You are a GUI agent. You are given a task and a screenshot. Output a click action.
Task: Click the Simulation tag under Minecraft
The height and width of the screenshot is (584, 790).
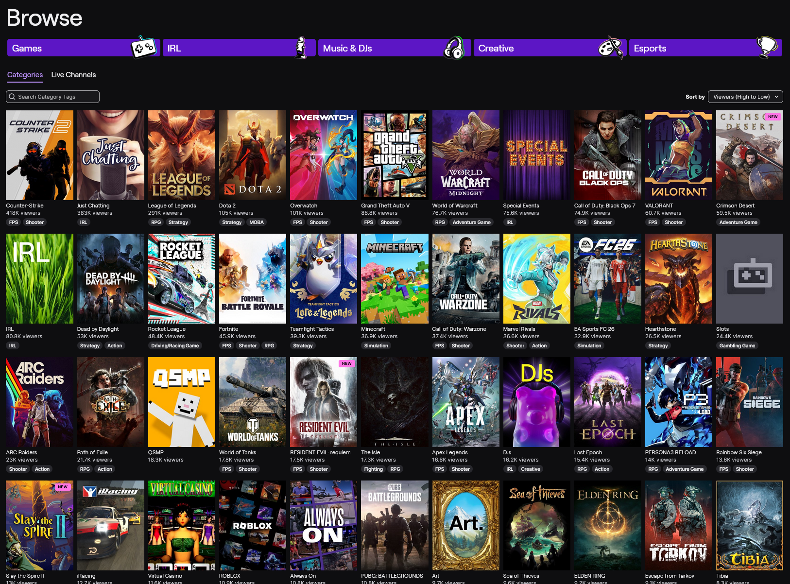click(x=376, y=346)
